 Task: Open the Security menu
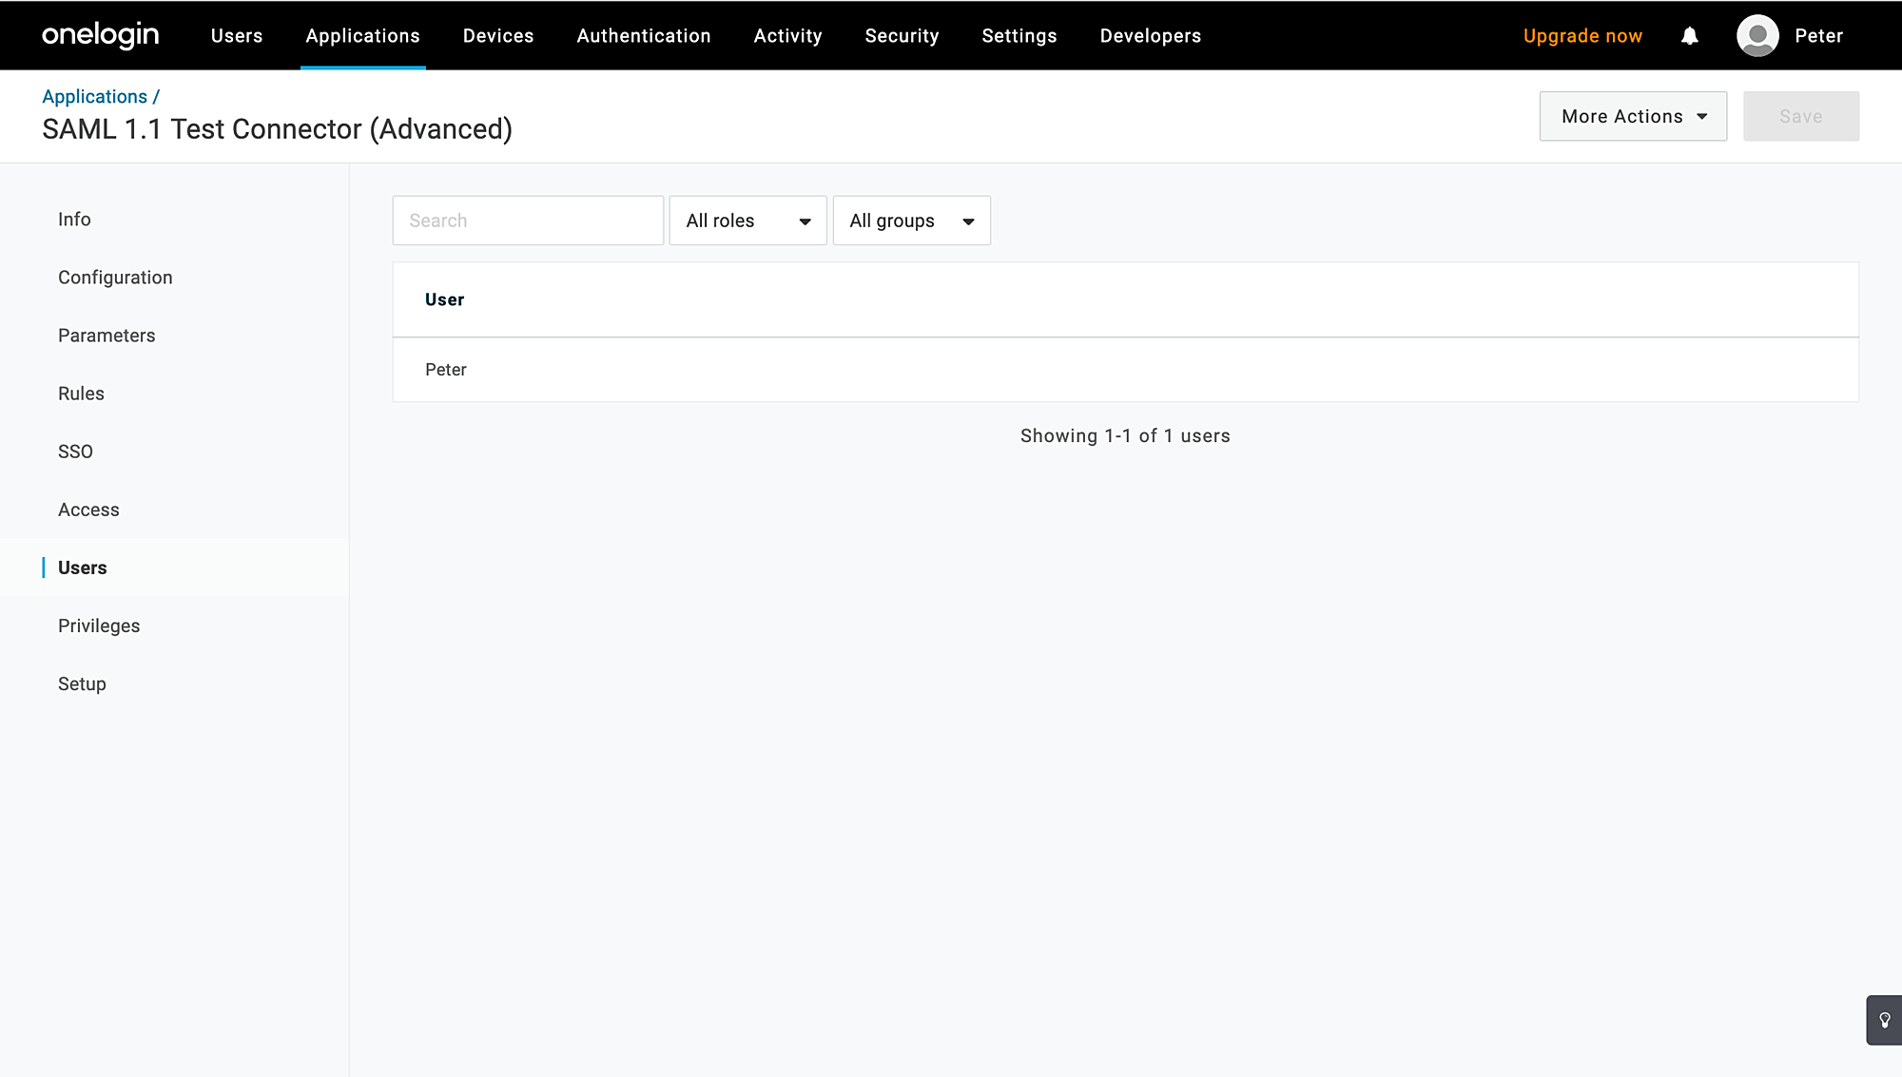pyautogui.click(x=902, y=36)
